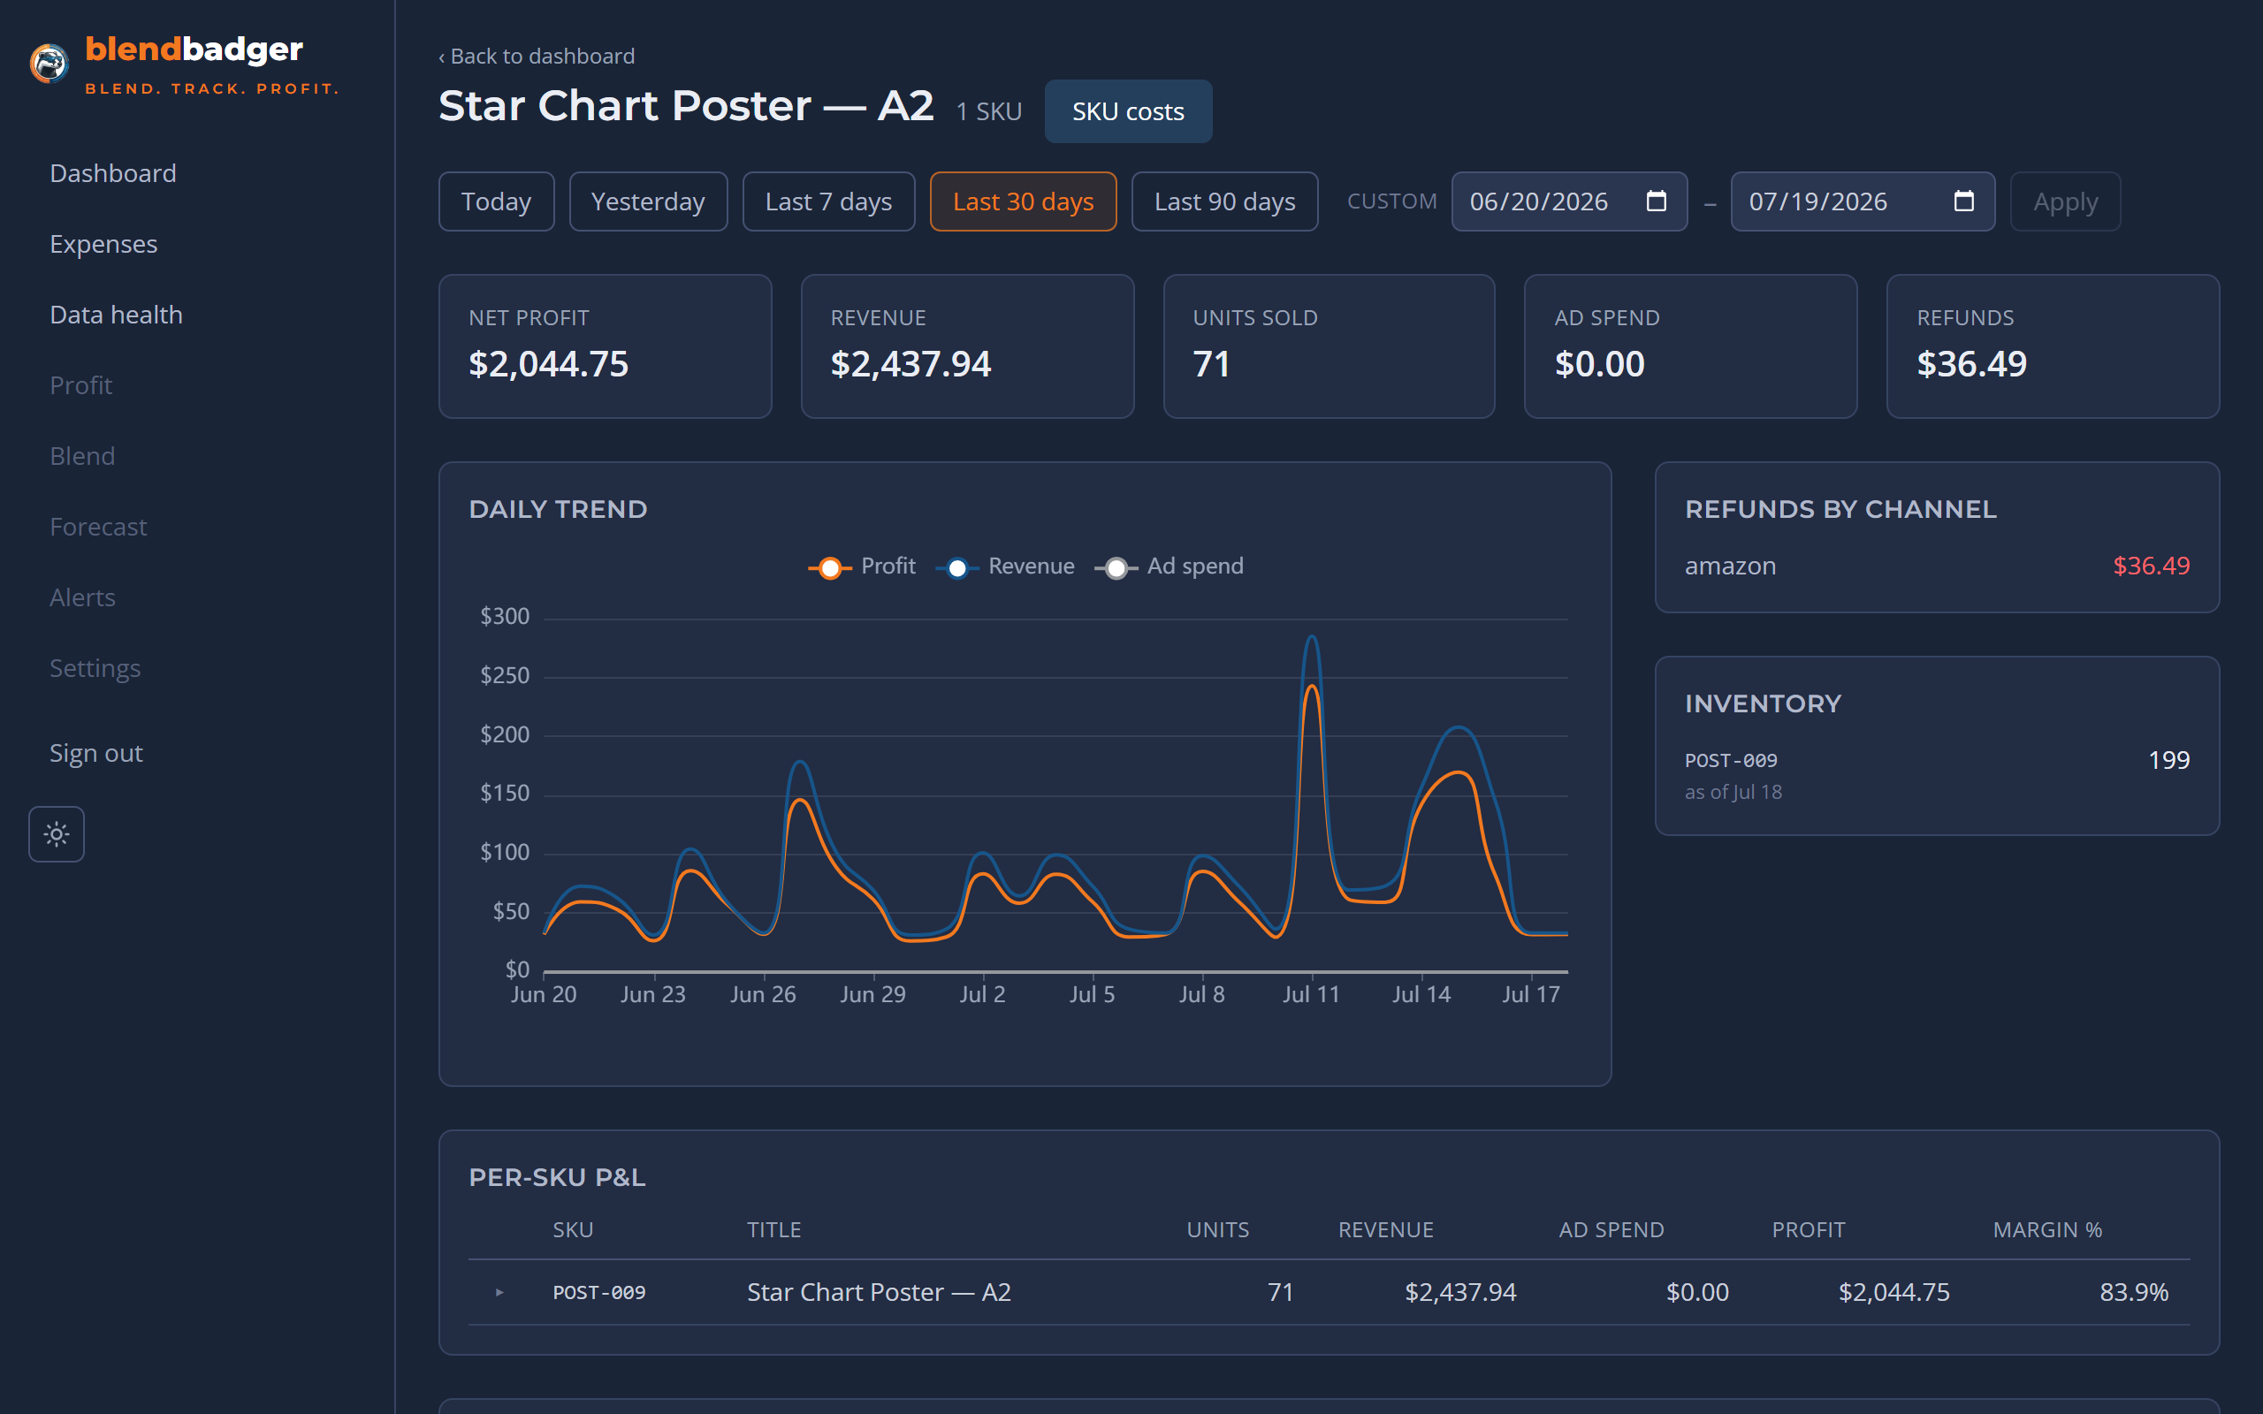Click the 'as of Jul 18' note

click(x=1733, y=792)
